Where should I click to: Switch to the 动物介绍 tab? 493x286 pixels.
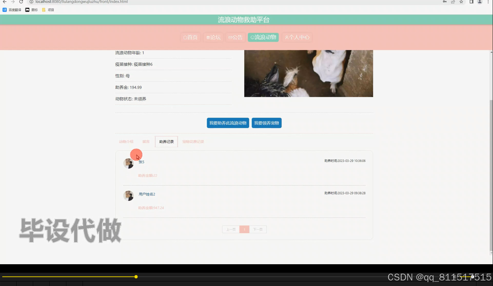pos(126,141)
